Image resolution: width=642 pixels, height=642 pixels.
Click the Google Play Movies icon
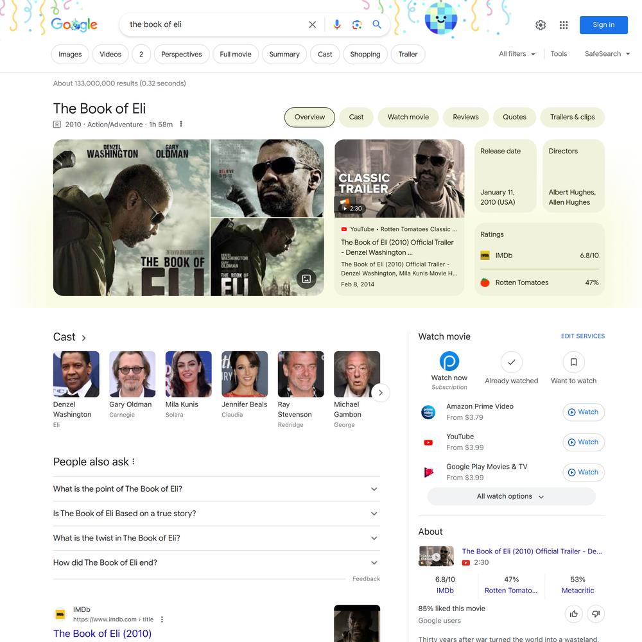click(428, 472)
